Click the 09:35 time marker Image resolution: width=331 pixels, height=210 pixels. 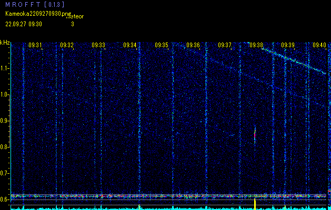[162, 45]
